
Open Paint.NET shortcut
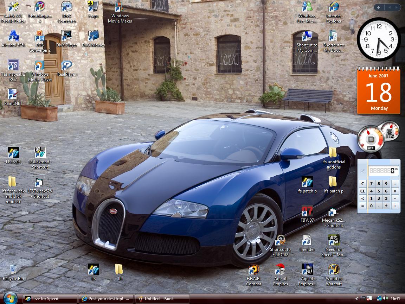(13, 97)
